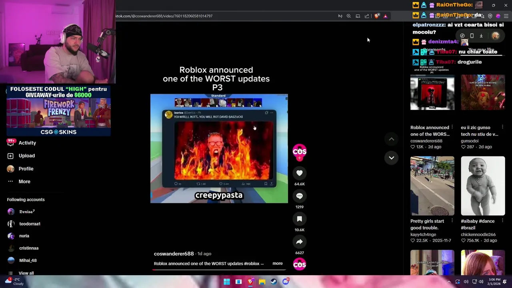
Task: Switch to the Comments tab
Action: click(x=434, y=50)
